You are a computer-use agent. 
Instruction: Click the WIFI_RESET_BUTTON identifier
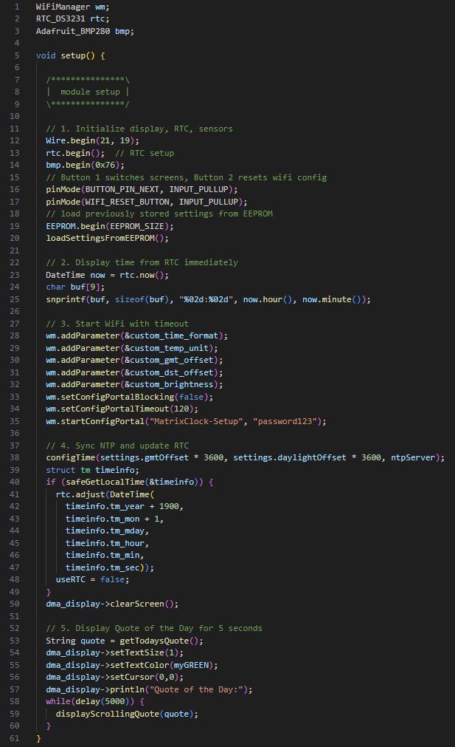pos(123,202)
